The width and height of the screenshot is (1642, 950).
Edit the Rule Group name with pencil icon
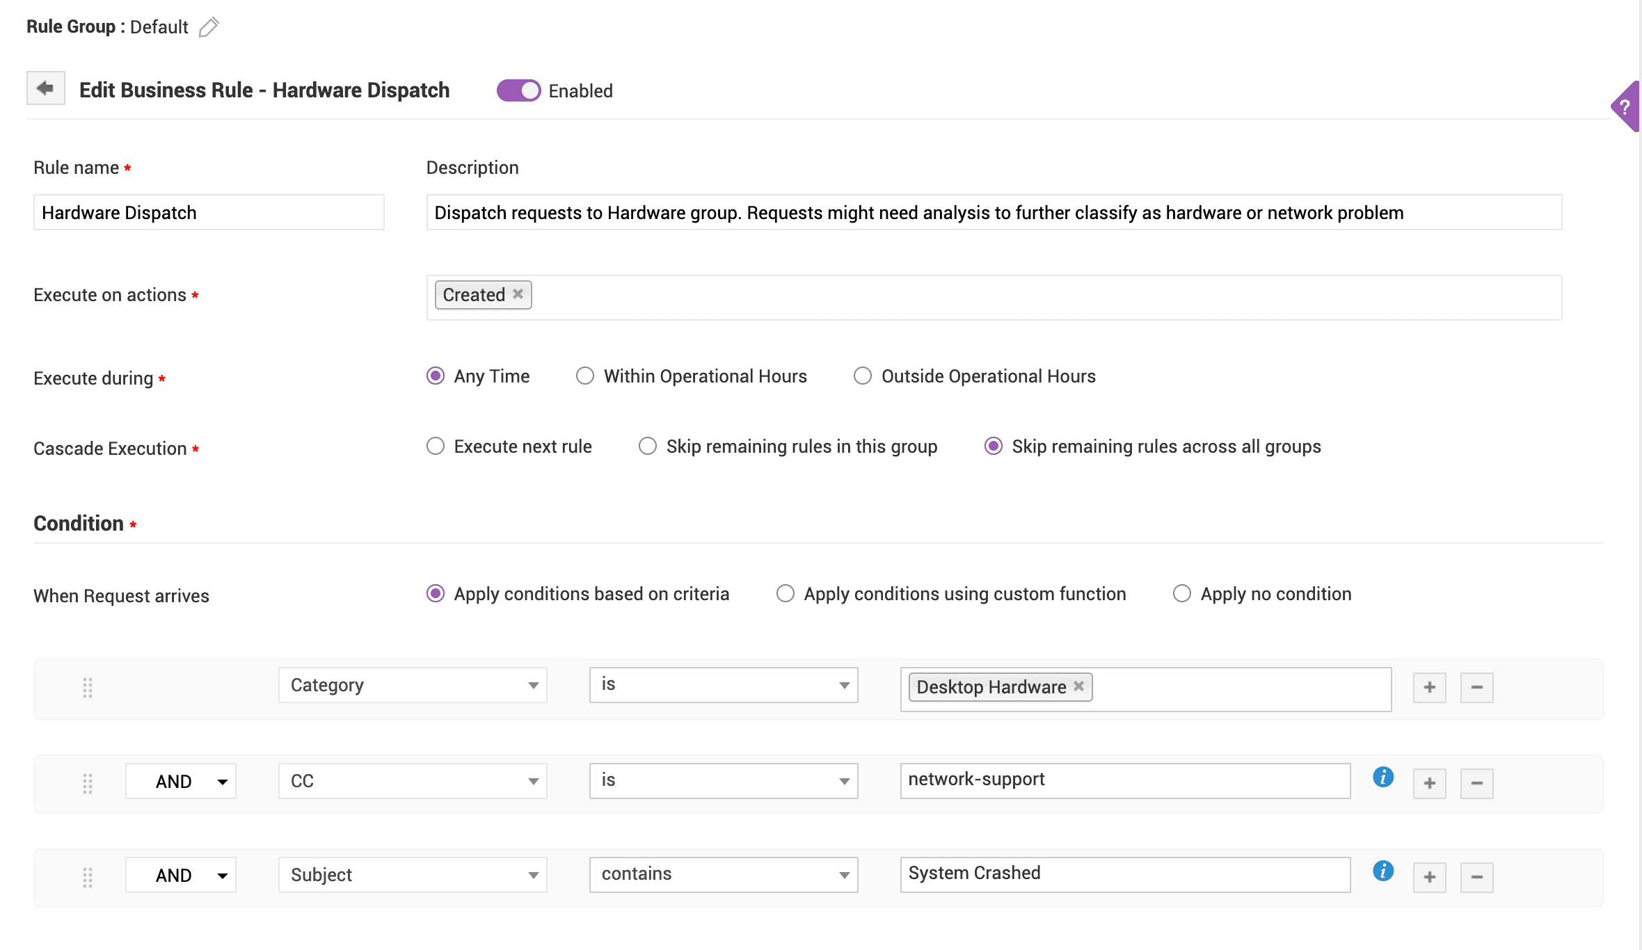[x=208, y=26]
